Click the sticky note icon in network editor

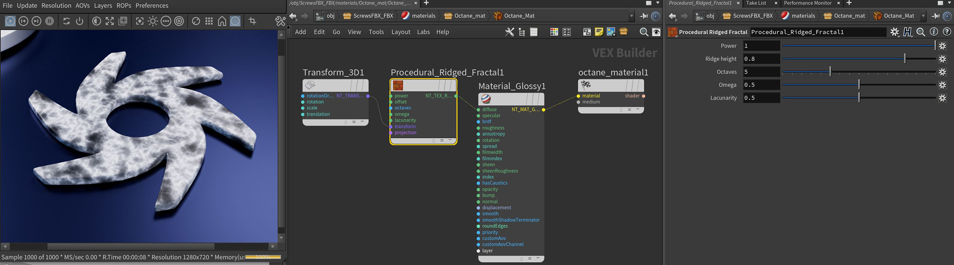(599, 32)
